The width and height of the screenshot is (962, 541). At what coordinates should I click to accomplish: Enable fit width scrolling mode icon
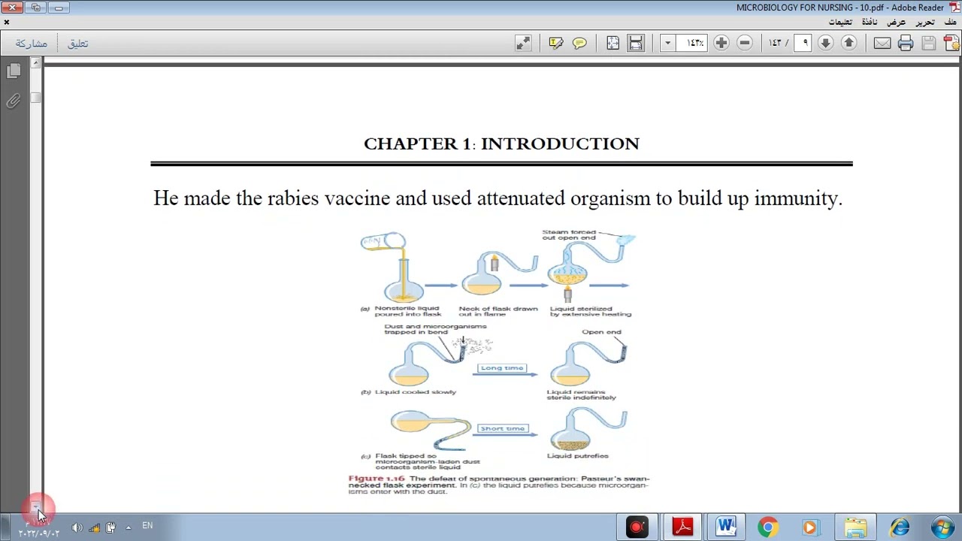pyautogui.click(x=636, y=44)
